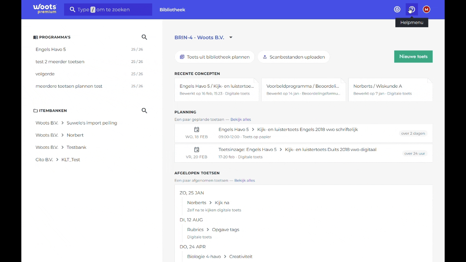Open Engels Havo 5 / Kijk- en luistertoets concept card
Image resolution: width=466 pixels, height=262 pixels.
click(x=217, y=90)
